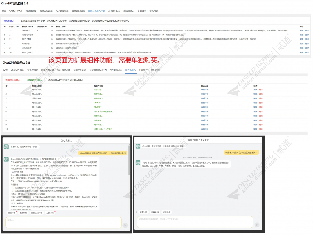The width and height of the screenshot is (313, 236).
Task: Click '表情符号翻译' username cell
Action: [x=28, y=35]
